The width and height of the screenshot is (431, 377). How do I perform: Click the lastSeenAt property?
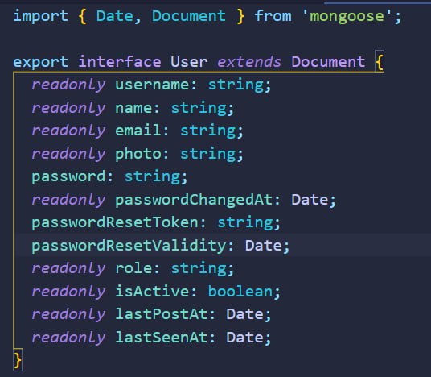[x=162, y=338]
